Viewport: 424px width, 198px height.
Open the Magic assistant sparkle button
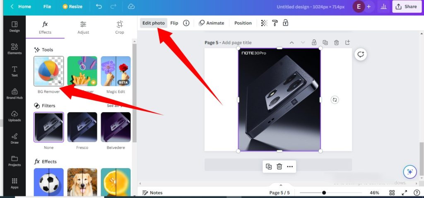click(410, 172)
